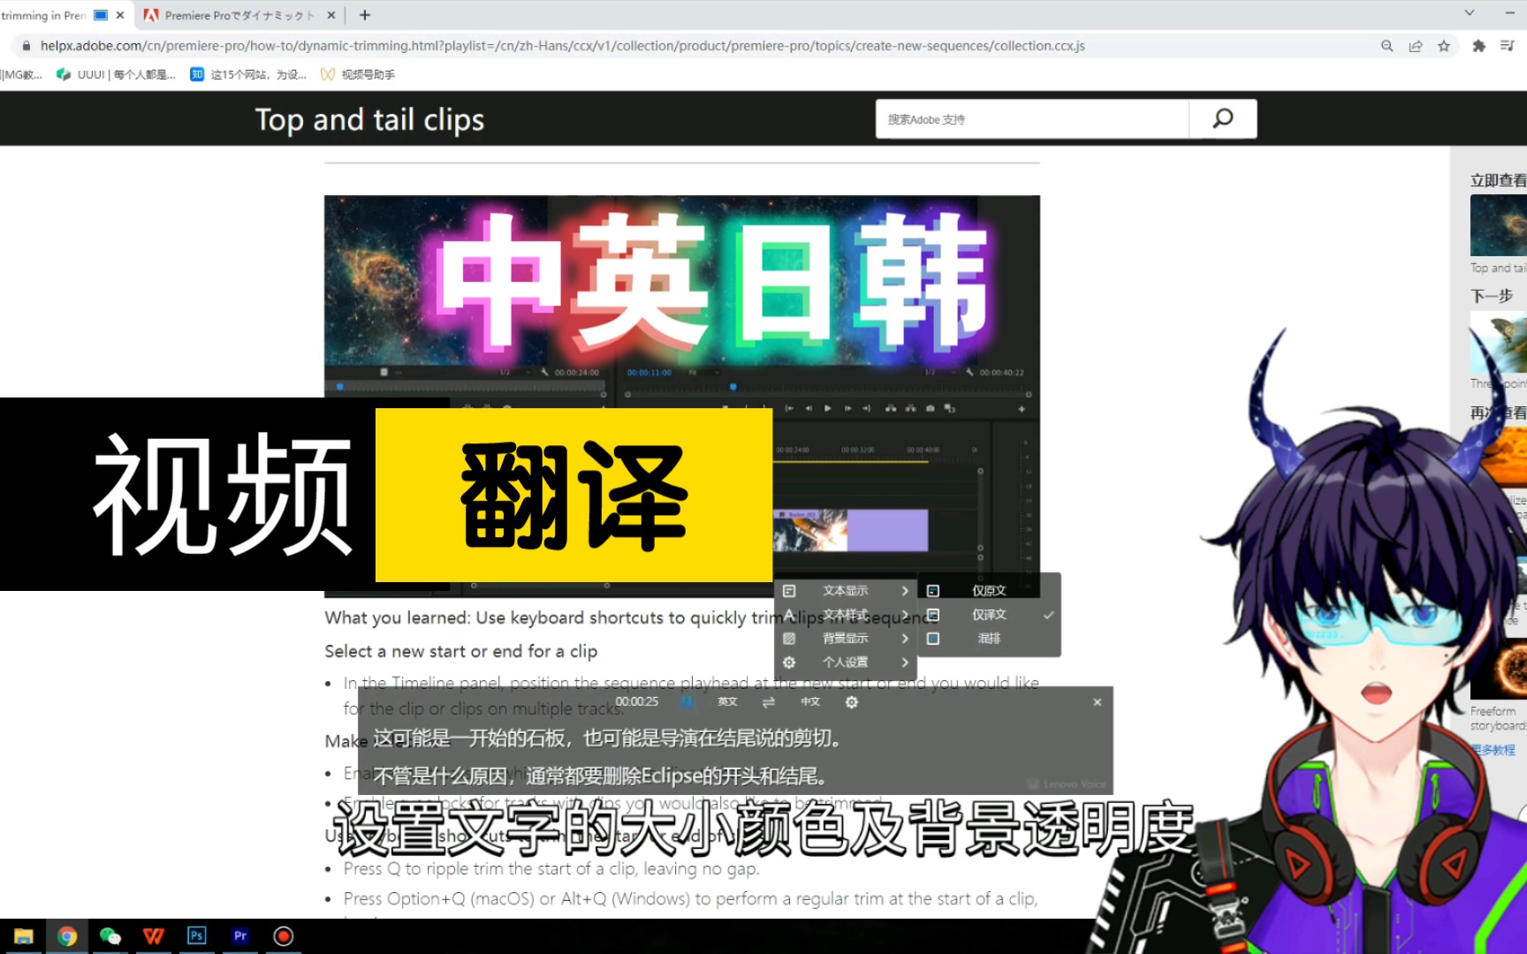Choose source language 英文 in the translation bar
Viewport: 1527px width, 954px height.
coord(727,701)
